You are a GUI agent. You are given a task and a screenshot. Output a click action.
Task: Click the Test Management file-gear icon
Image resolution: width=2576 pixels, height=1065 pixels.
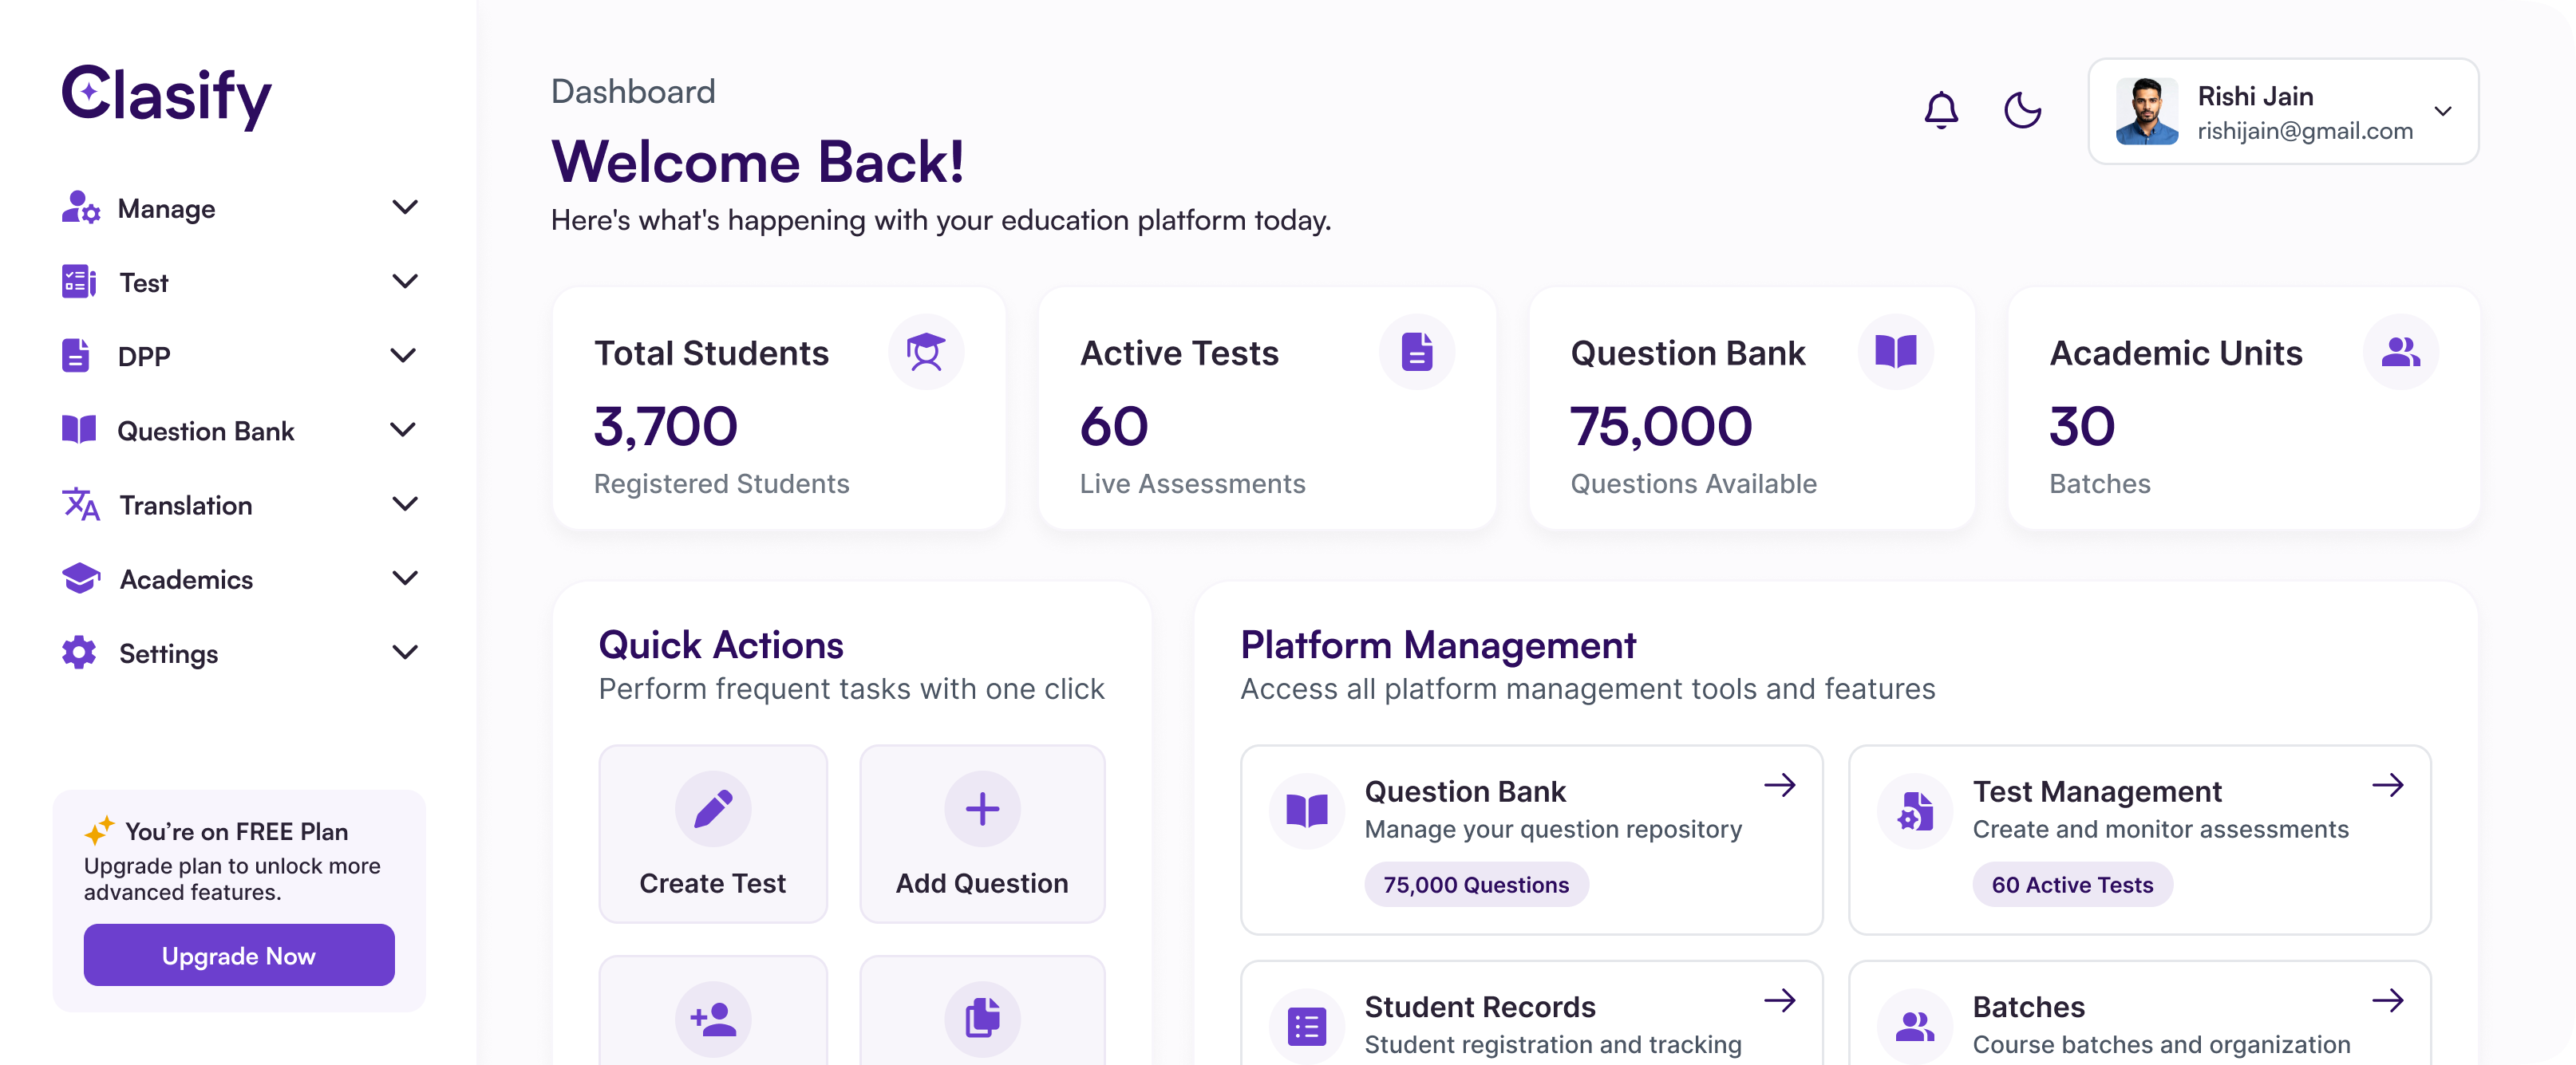(1915, 811)
